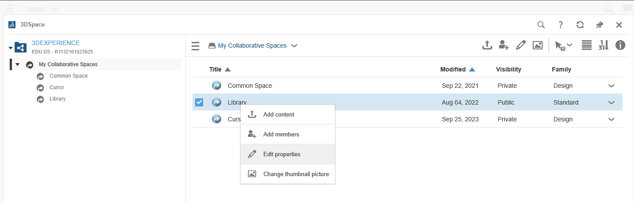Open the top-right chat notification icon
634x203 pixels.
click(627, 9)
